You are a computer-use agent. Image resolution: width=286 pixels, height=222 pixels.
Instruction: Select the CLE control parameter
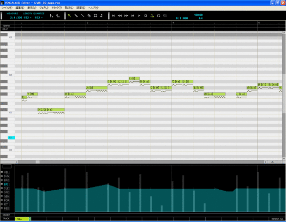click(x=6, y=189)
